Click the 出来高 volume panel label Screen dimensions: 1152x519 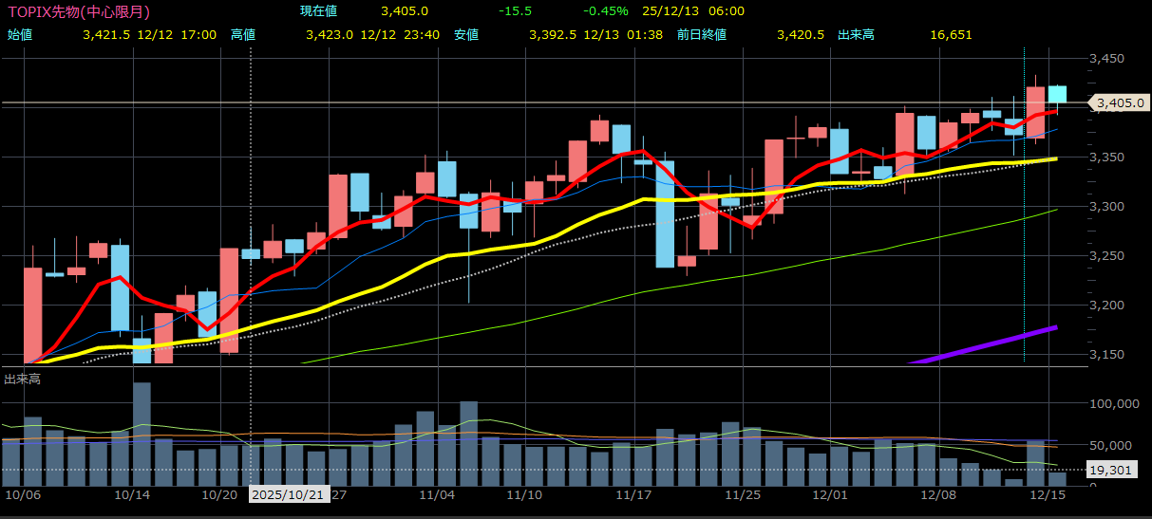click(x=22, y=379)
